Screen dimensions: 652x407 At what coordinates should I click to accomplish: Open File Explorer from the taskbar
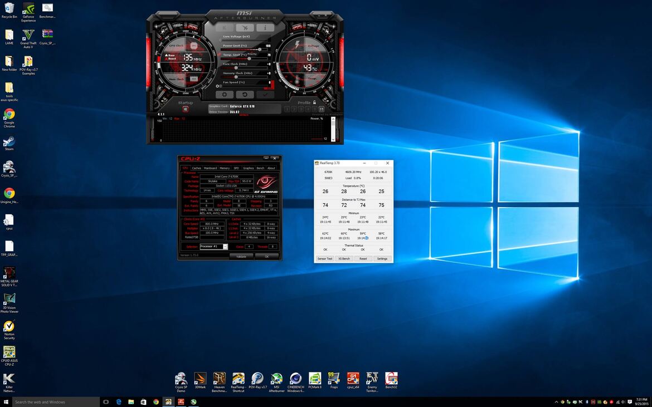[131, 402]
